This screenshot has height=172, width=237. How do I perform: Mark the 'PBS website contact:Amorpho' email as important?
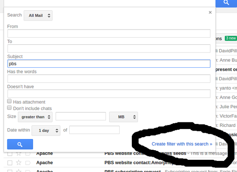tap(28, 162)
